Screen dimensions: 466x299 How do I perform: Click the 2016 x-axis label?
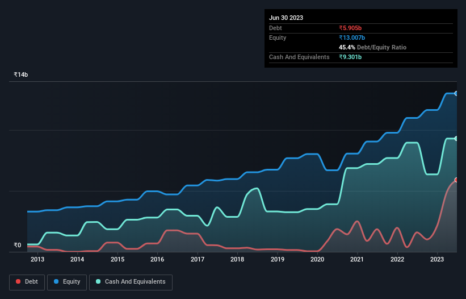click(157, 259)
